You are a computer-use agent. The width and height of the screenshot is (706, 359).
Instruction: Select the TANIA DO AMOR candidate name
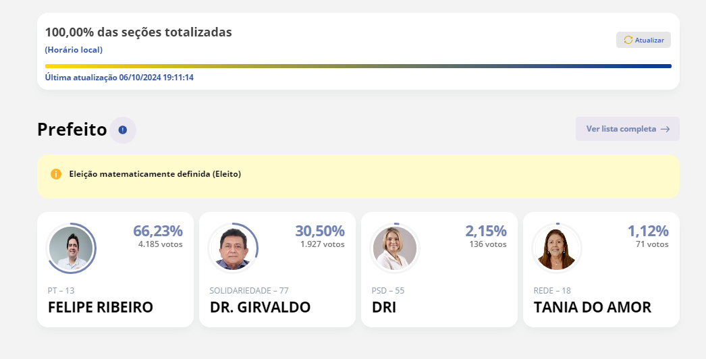coord(592,308)
